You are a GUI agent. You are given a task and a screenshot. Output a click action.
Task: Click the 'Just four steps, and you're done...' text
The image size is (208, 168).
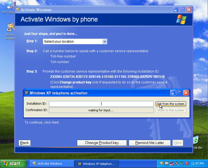[x=50, y=34]
